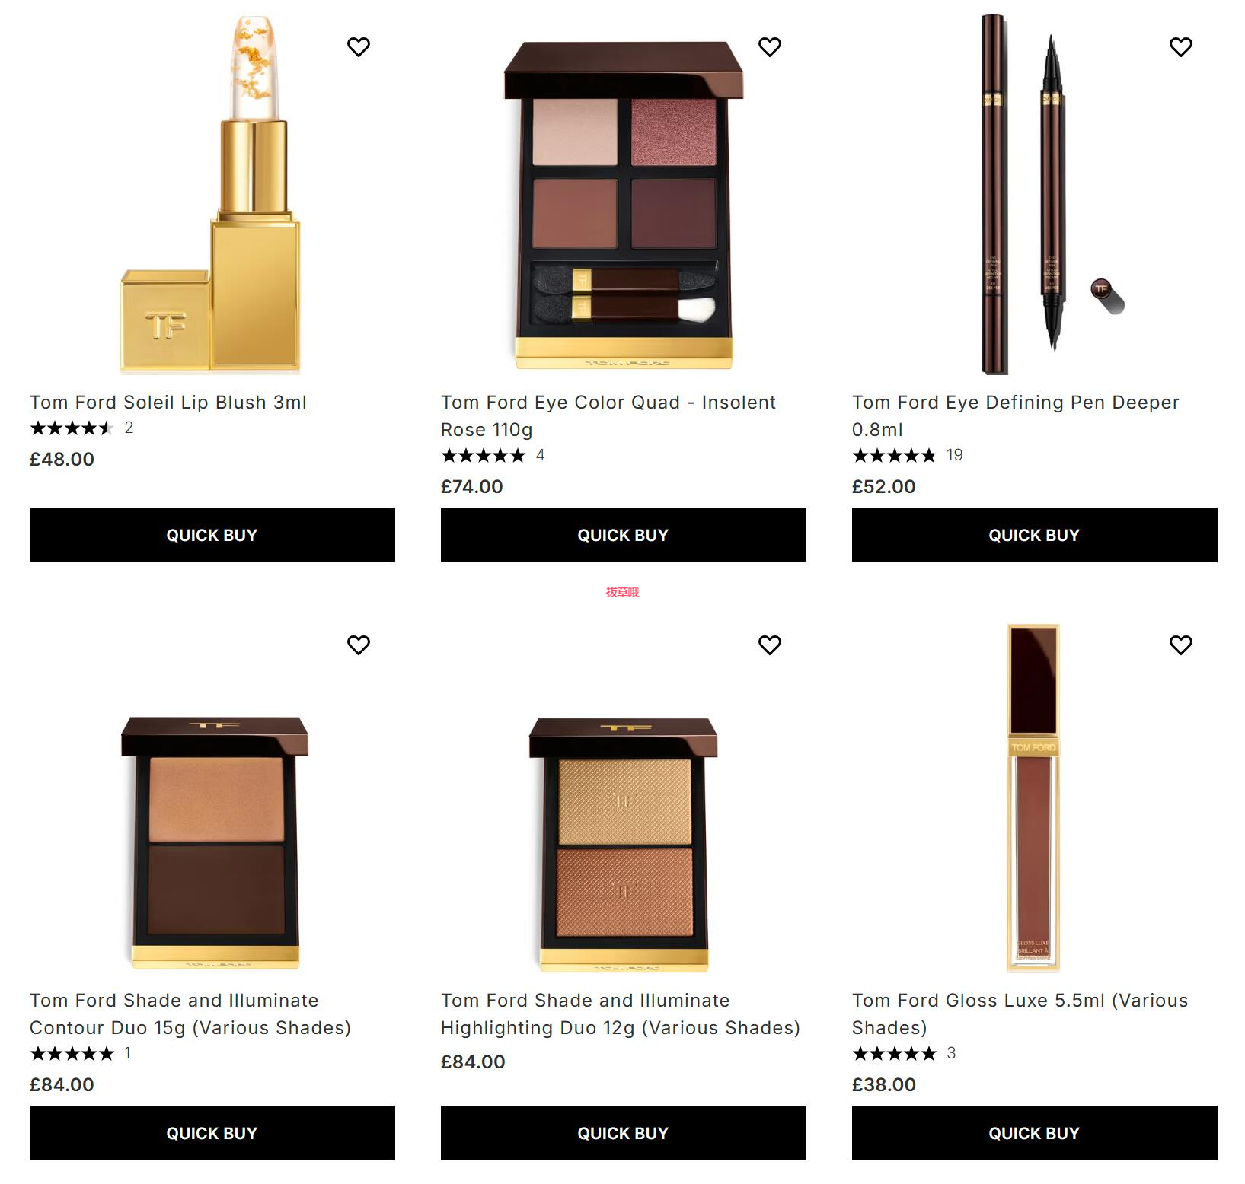
Task: Quick buy the Gloss Luxe 5.5ml
Action: click(x=1035, y=1133)
